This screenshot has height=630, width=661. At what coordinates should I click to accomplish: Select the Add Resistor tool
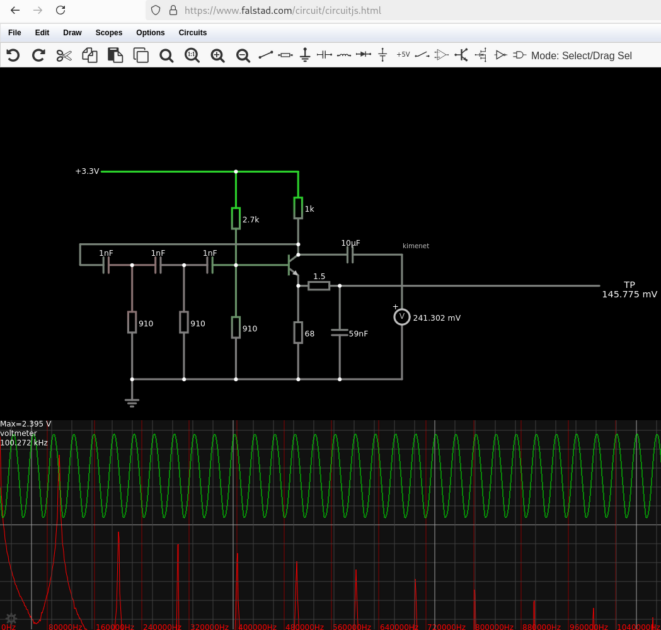(x=285, y=55)
